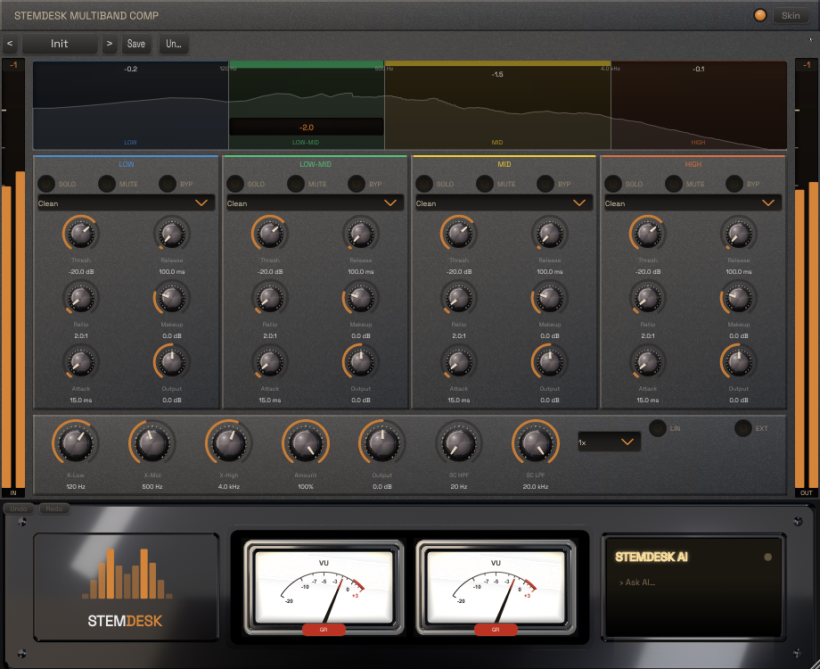The height and width of the screenshot is (669, 820).
Task: Open the MID band Clean mode dropdown
Action: tap(504, 203)
